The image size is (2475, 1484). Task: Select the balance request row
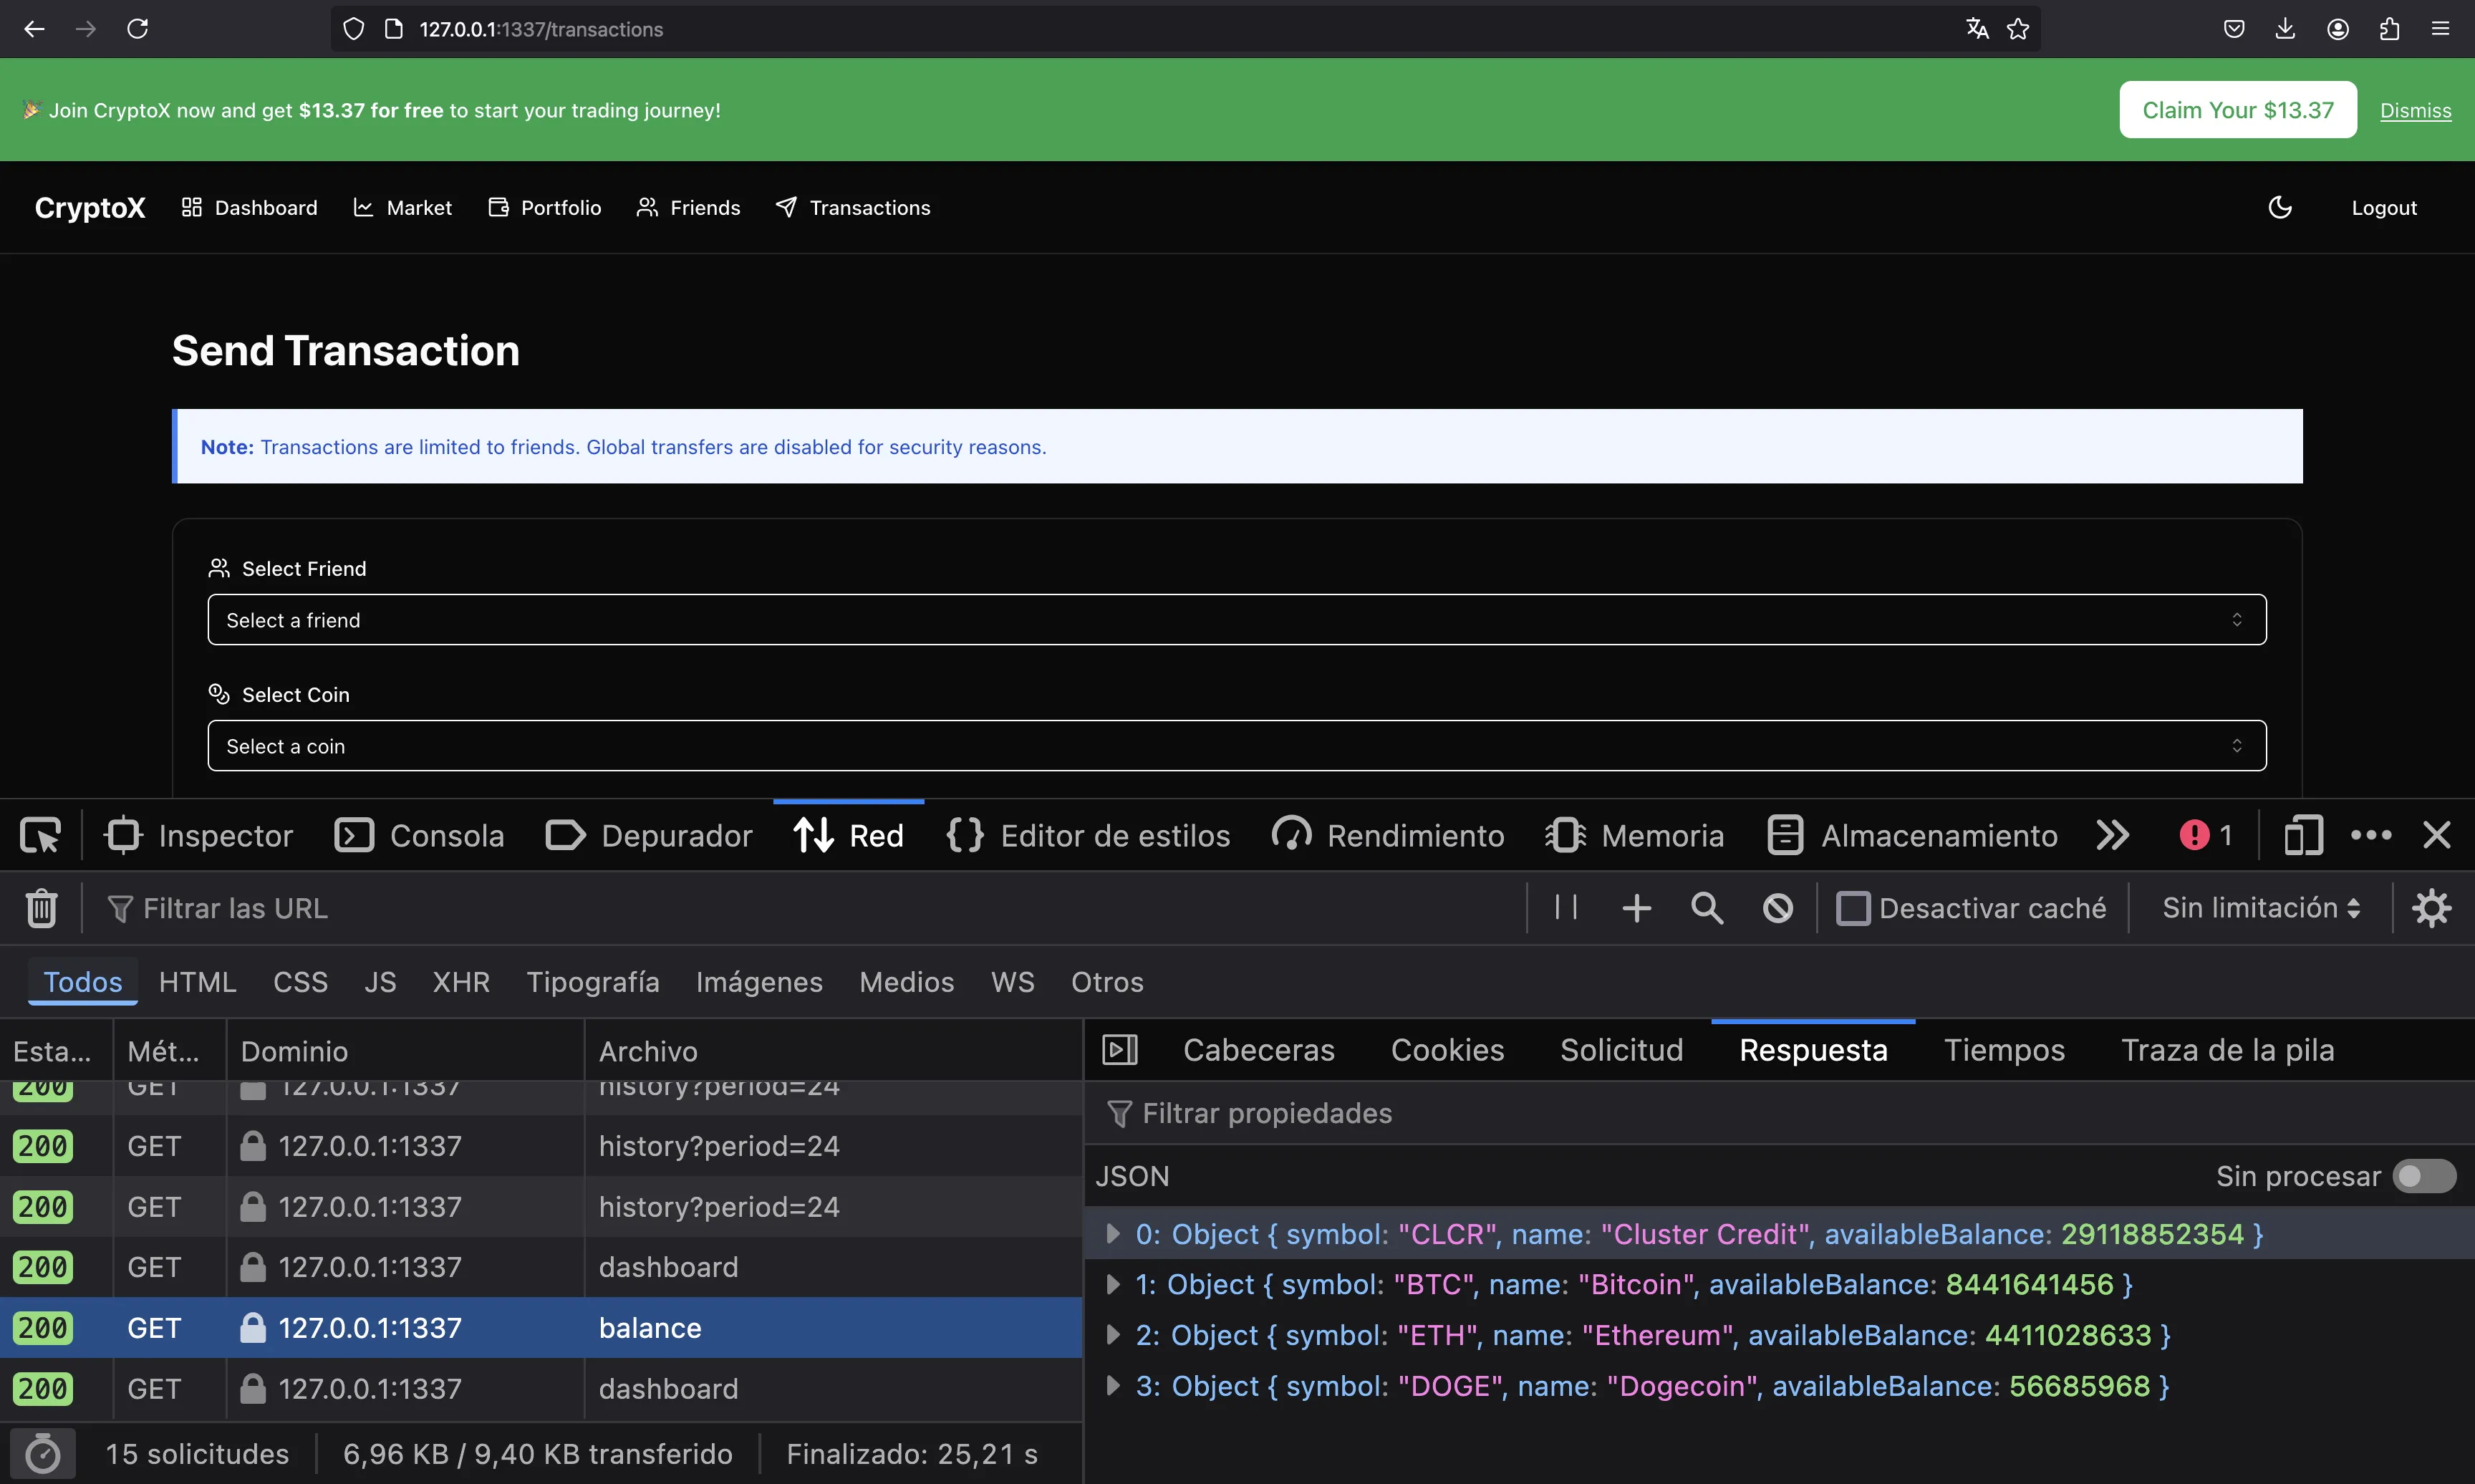tap(541, 1328)
